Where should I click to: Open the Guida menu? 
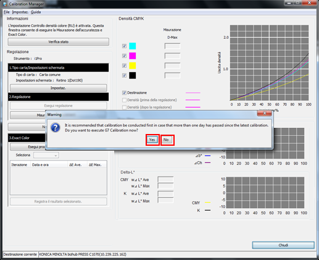pos(36,12)
